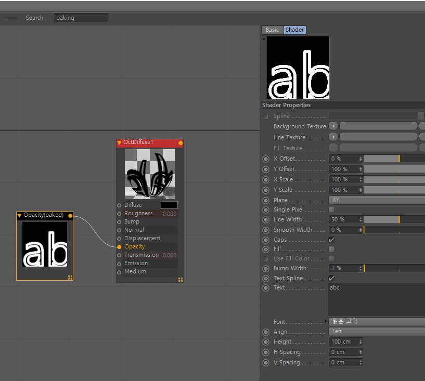Click the Background Texture slot bar

(x=378, y=126)
